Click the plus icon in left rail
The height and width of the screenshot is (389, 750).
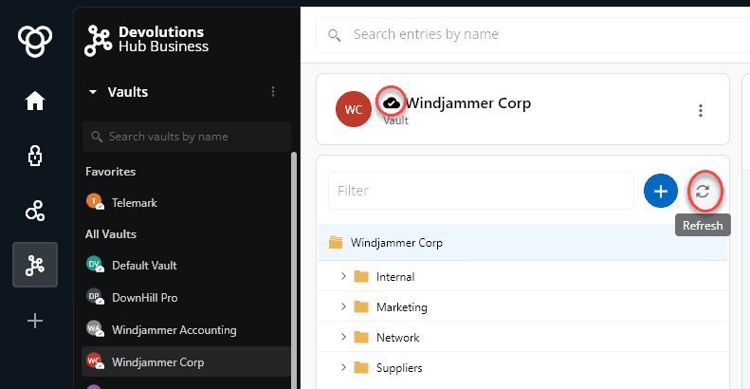(x=35, y=321)
